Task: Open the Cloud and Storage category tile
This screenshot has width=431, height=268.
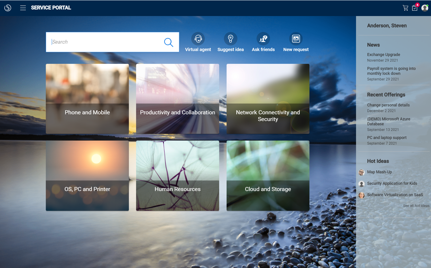Action: (x=268, y=176)
